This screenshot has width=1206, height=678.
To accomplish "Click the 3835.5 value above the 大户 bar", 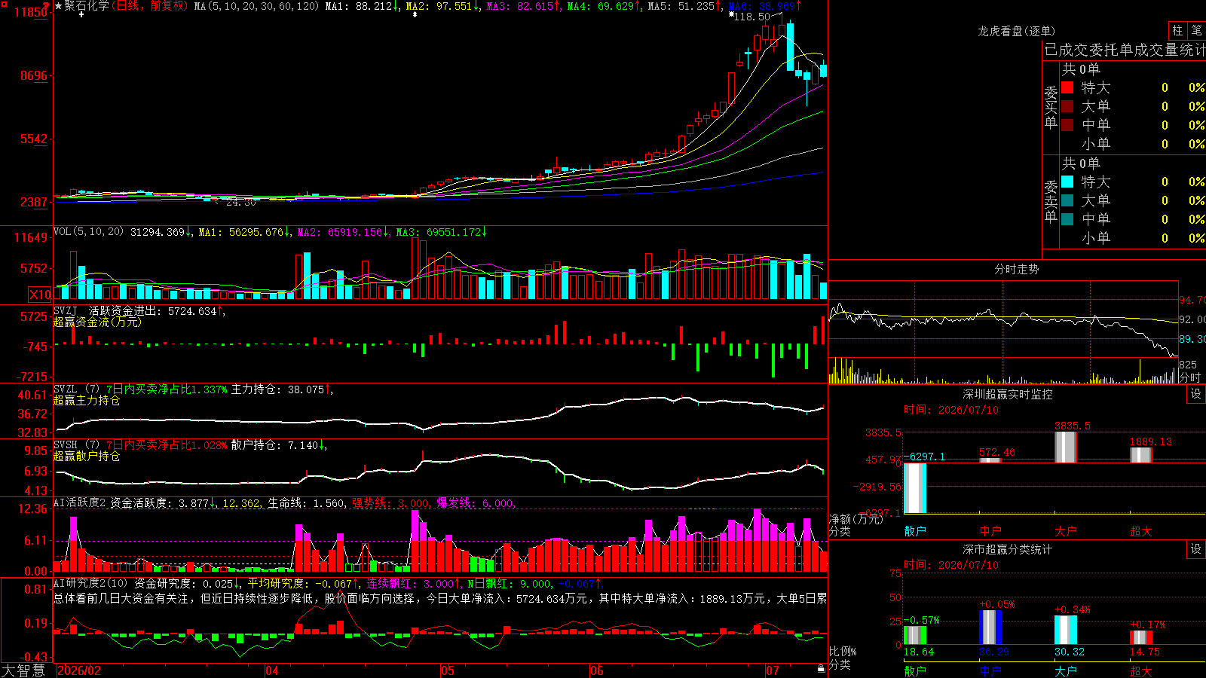I will (1073, 426).
